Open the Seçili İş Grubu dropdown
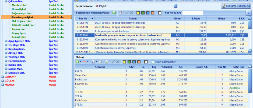The height and width of the screenshot is (108, 253). (x=175, y=6)
